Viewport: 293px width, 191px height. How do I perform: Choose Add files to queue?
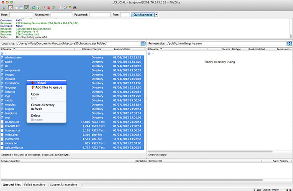click(x=46, y=87)
